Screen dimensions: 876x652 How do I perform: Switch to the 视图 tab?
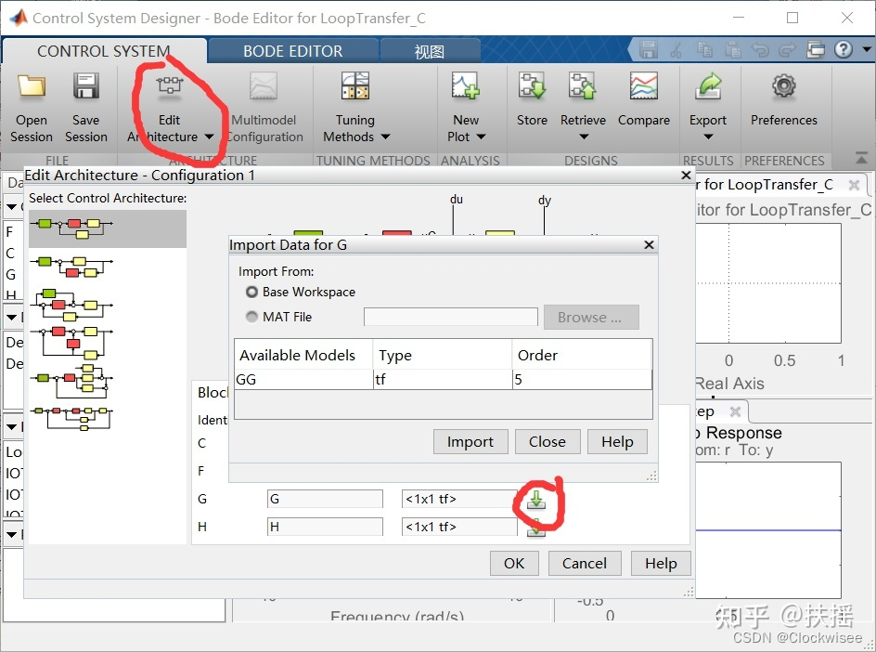point(430,51)
